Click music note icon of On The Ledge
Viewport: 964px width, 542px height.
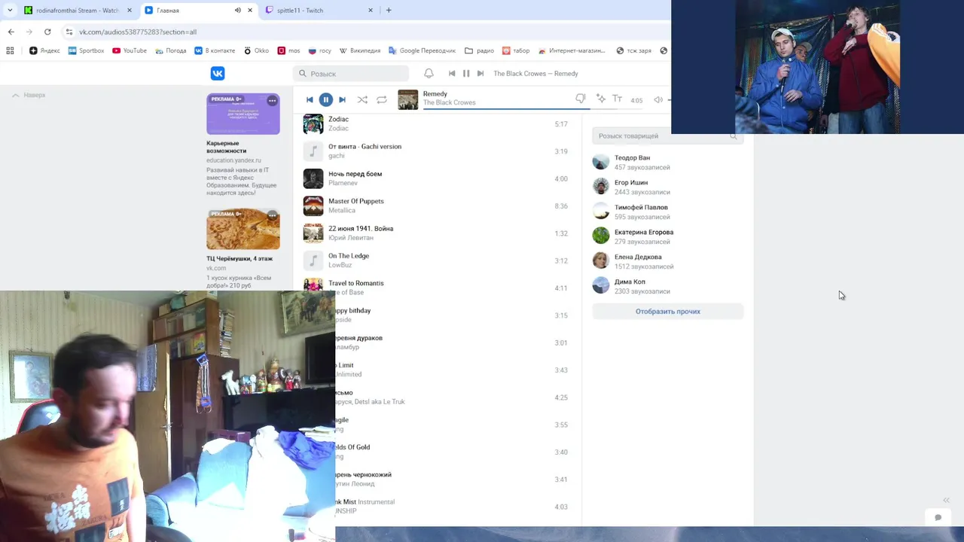(x=313, y=260)
